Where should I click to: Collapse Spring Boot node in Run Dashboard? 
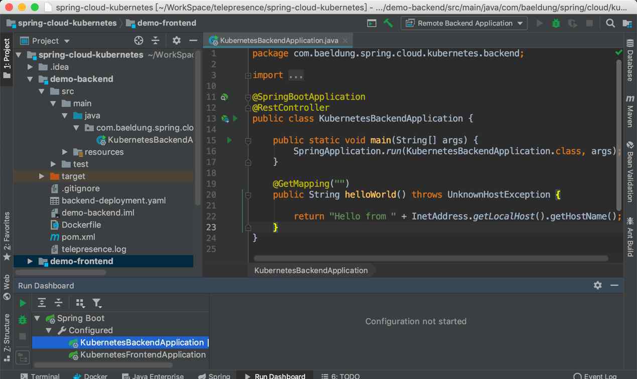click(x=37, y=318)
